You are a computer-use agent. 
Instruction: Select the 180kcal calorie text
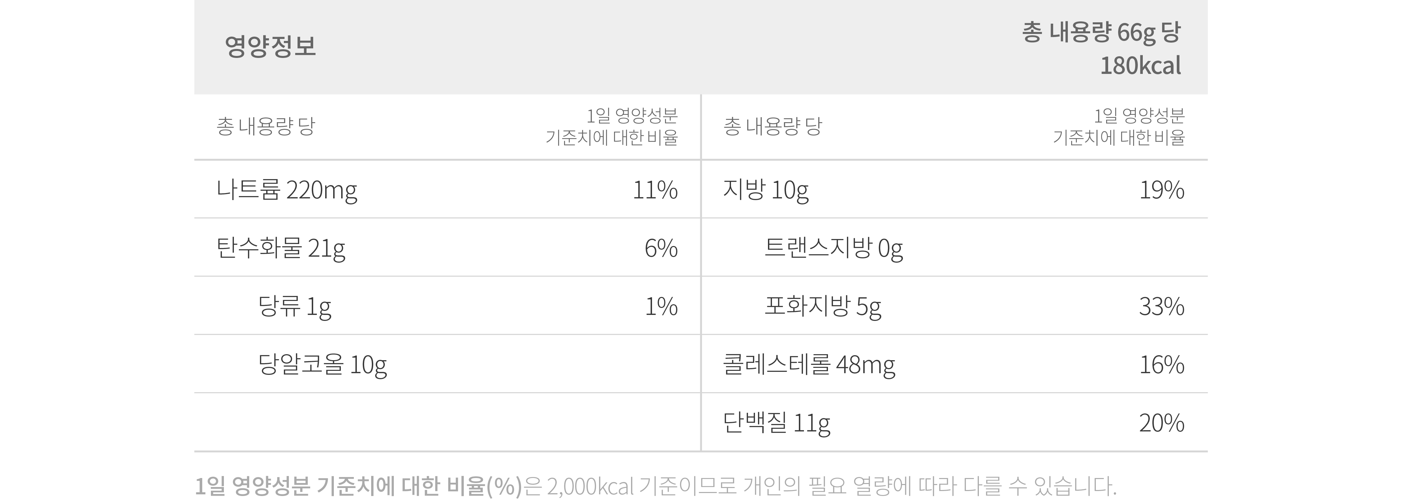[x=1140, y=66]
